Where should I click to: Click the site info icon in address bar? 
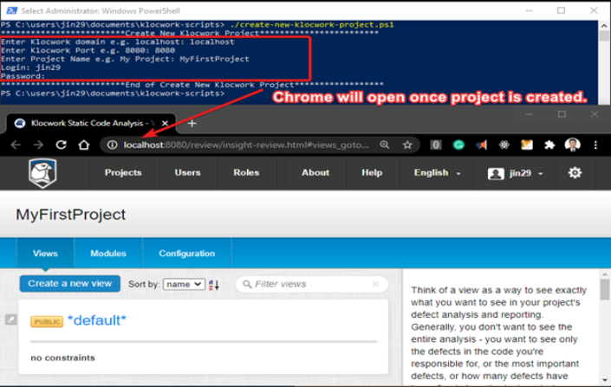tap(112, 145)
